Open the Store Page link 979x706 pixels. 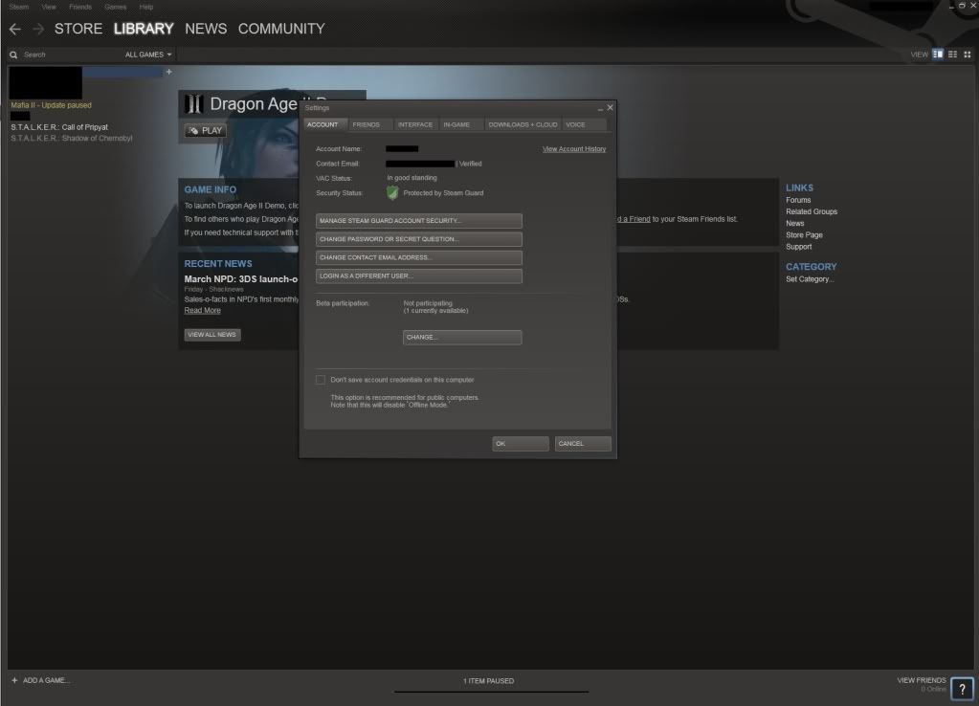[804, 235]
